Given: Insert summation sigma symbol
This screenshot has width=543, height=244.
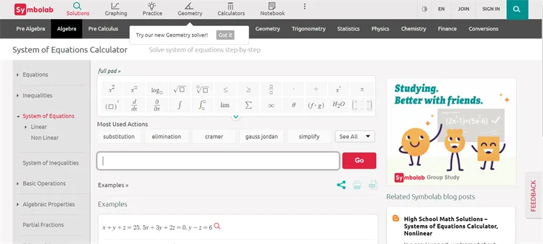Looking at the screenshot, I should (248, 105).
